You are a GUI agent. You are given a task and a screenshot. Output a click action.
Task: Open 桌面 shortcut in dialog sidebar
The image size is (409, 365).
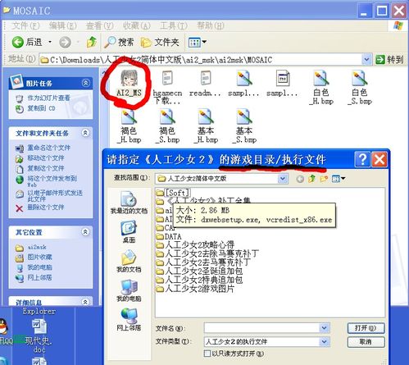coord(129,232)
